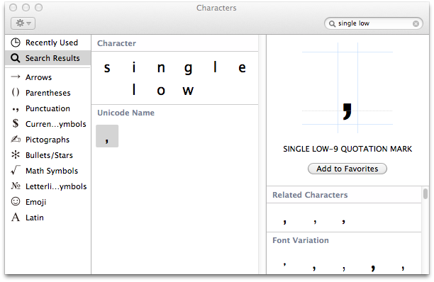Click the 'Unicode Name' section header

tap(126, 113)
